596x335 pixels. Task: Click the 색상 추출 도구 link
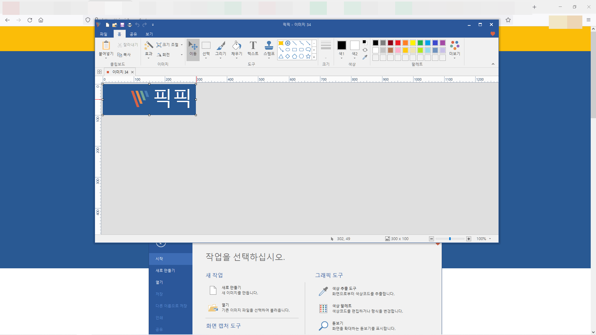(x=344, y=288)
